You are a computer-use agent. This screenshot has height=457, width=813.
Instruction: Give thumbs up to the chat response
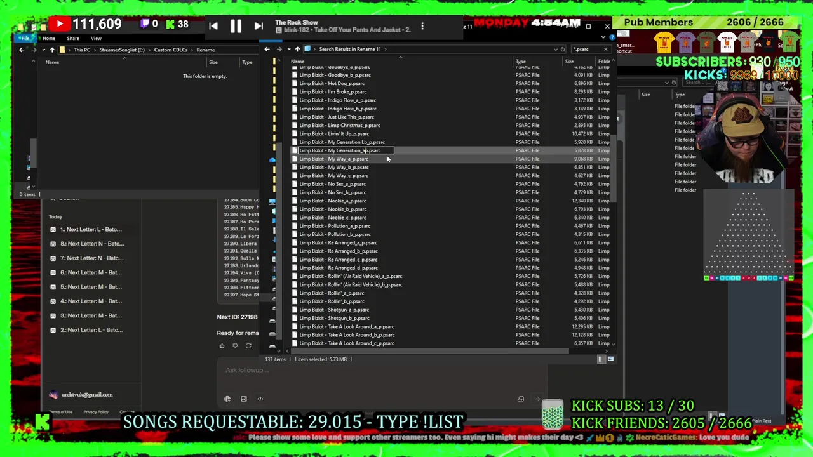click(x=222, y=346)
